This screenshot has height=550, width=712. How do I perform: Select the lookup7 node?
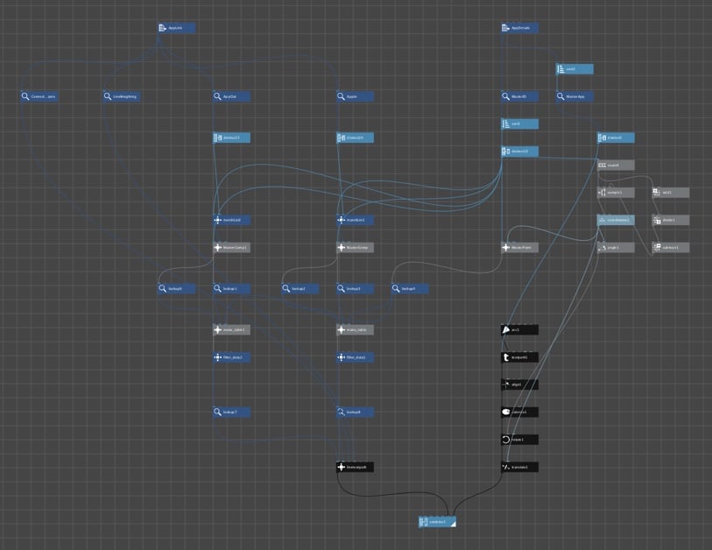[231, 412]
